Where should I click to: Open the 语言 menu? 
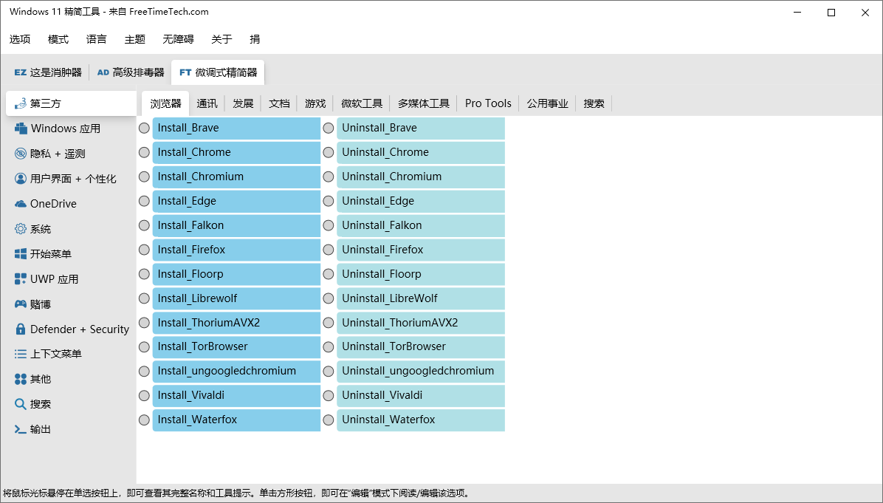(96, 39)
